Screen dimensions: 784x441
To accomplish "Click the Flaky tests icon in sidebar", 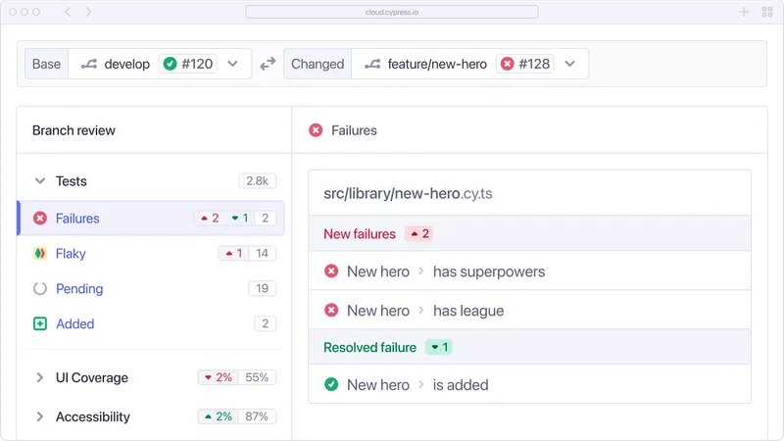I will click(40, 254).
